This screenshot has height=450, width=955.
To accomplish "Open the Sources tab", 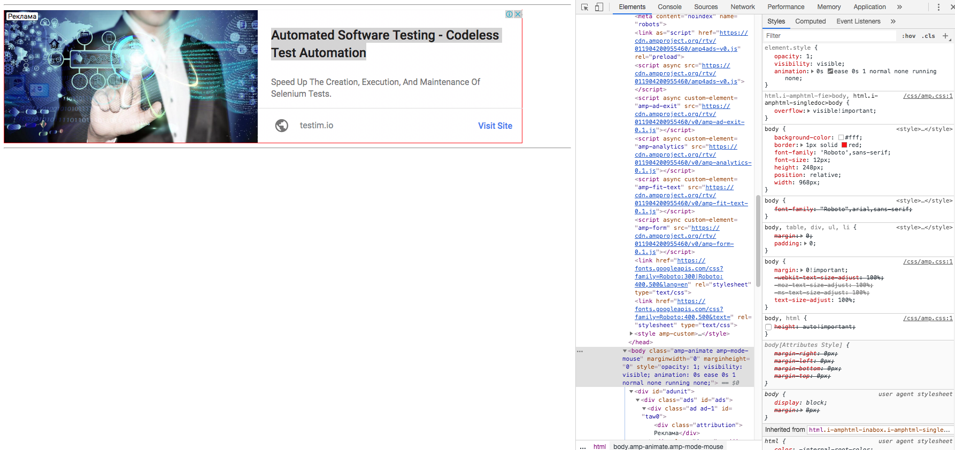I will pyautogui.click(x=706, y=7).
